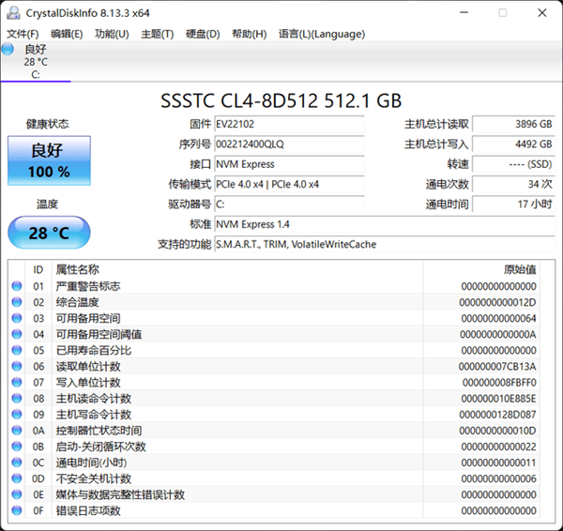Open the 主题(T) menu
Screen dimensions: 563x531
tap(157, 34)
